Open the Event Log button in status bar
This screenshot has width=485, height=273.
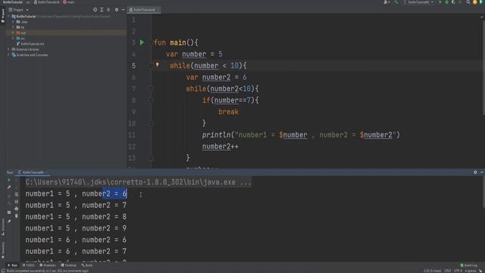pos(469,265)
